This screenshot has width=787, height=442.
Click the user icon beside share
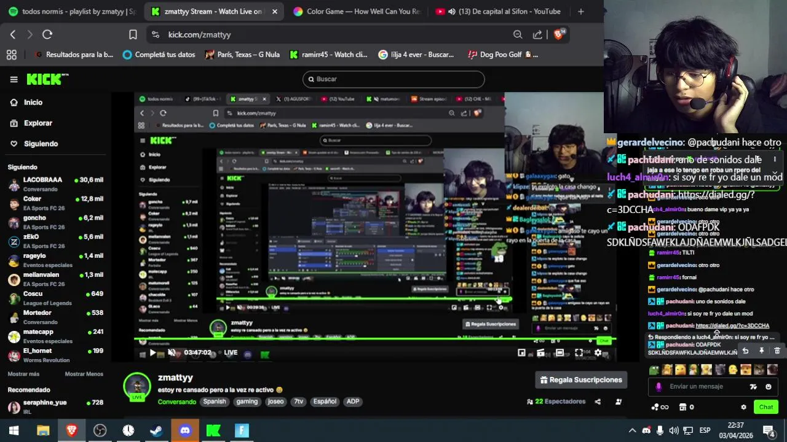pos(619,401)
